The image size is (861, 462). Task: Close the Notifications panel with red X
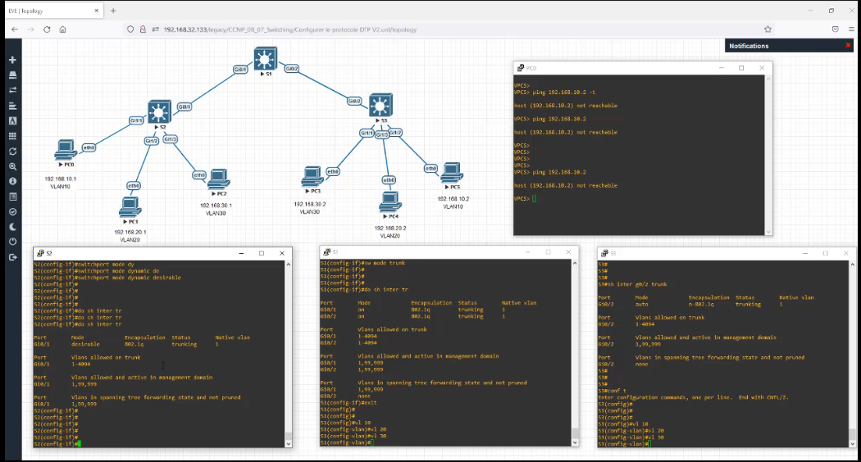[x=848, y=46]
